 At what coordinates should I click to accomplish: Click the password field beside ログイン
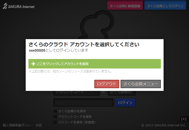(83, 103)
